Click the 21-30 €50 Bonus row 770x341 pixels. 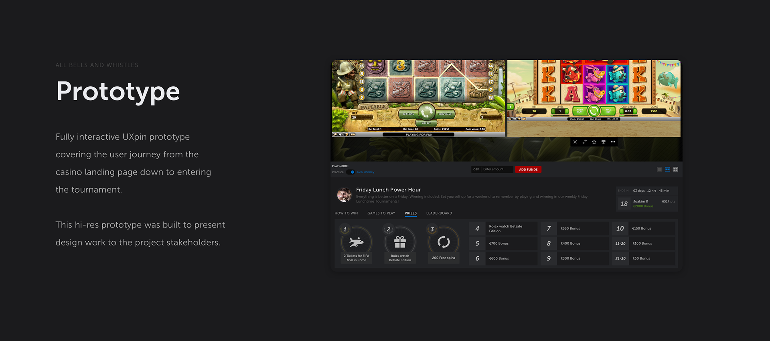[x=644, y=258]
